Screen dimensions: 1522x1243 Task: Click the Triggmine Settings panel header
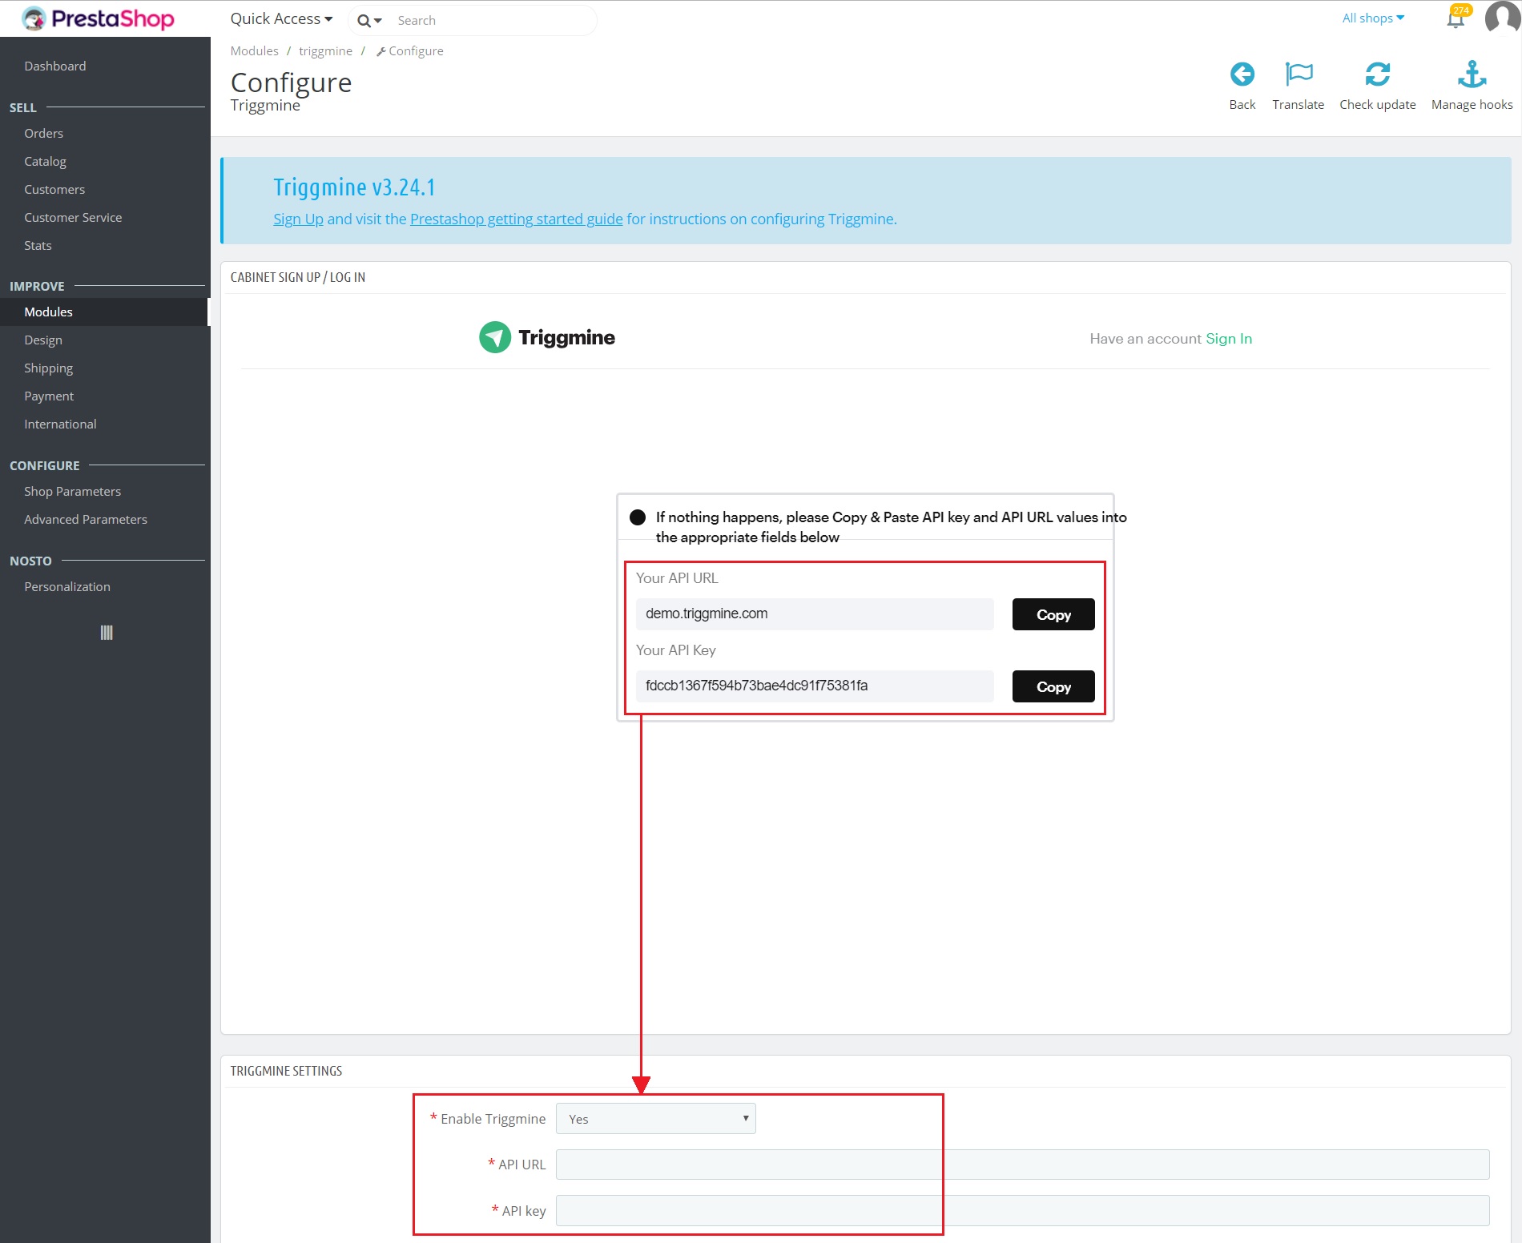(x=286, y=1071)
